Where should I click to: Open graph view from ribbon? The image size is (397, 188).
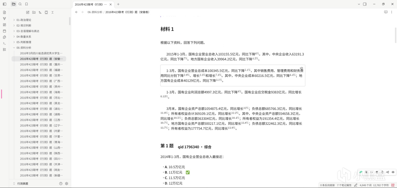4,19
